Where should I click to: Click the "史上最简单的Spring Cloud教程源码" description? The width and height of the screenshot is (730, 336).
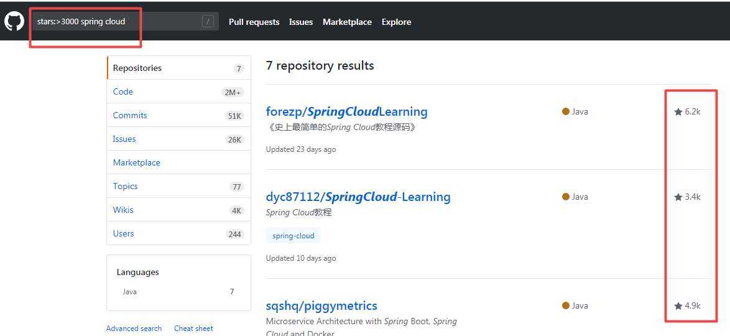tap(341, 127)
